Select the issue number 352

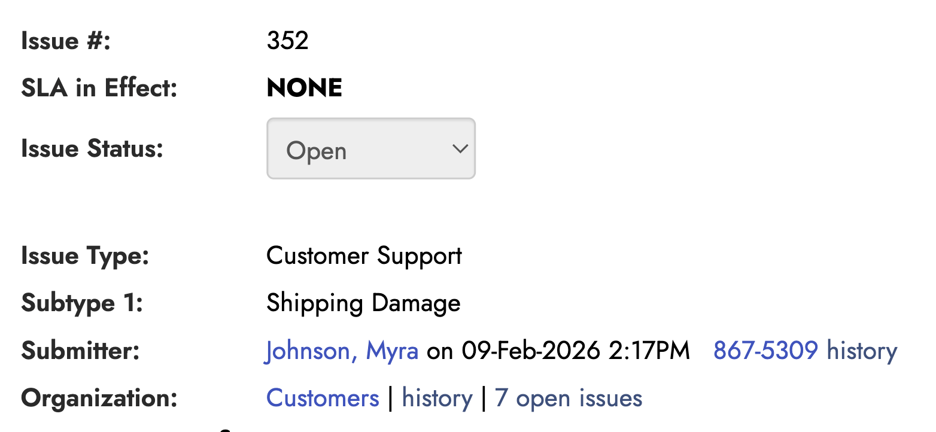click(288, 40)
